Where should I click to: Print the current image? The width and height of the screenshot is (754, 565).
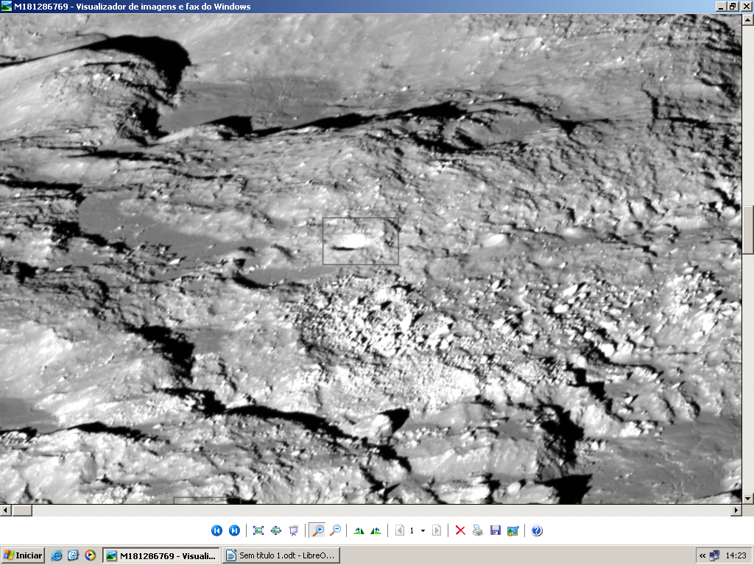[x=478, y=530]
